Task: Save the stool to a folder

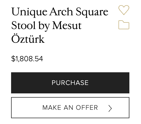Action: tap(124, 25)
